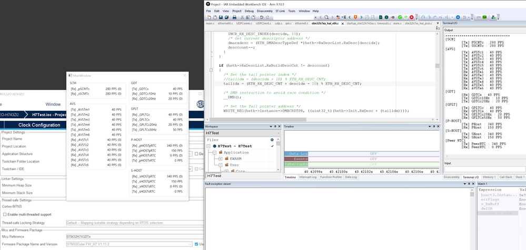Click H7Test workspace bottom tab
The image size is (526, 250).
(x=214, y=176)
